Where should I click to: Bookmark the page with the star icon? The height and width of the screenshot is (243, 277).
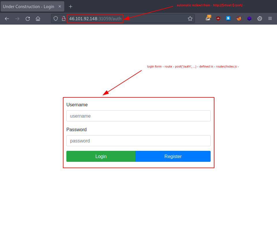190,18
